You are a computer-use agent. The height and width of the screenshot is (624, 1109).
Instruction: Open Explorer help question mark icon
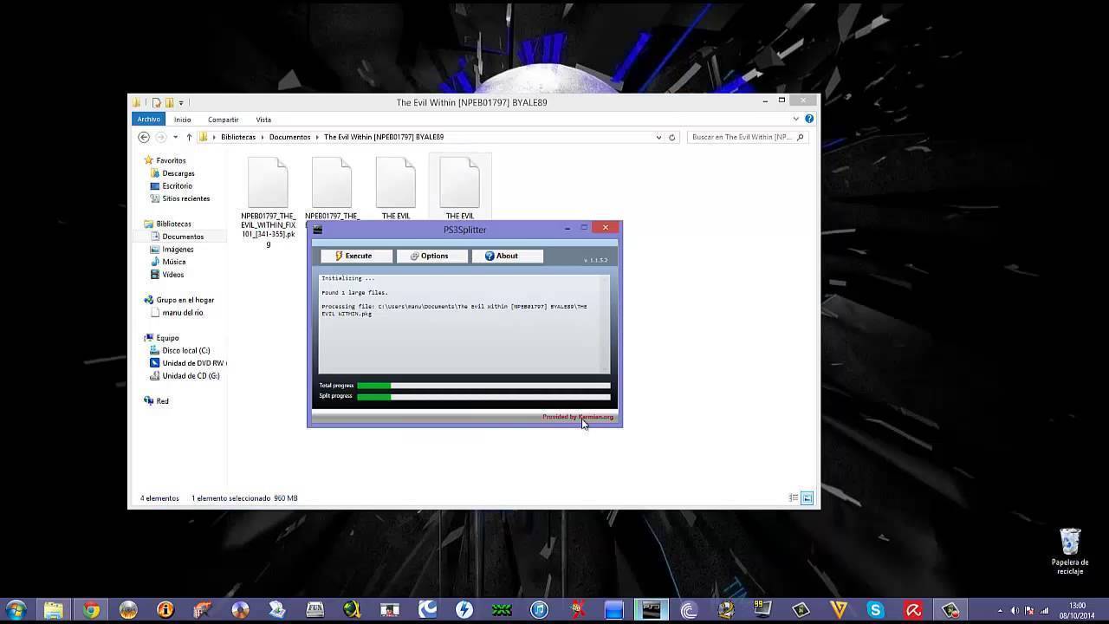coord(809,119)
